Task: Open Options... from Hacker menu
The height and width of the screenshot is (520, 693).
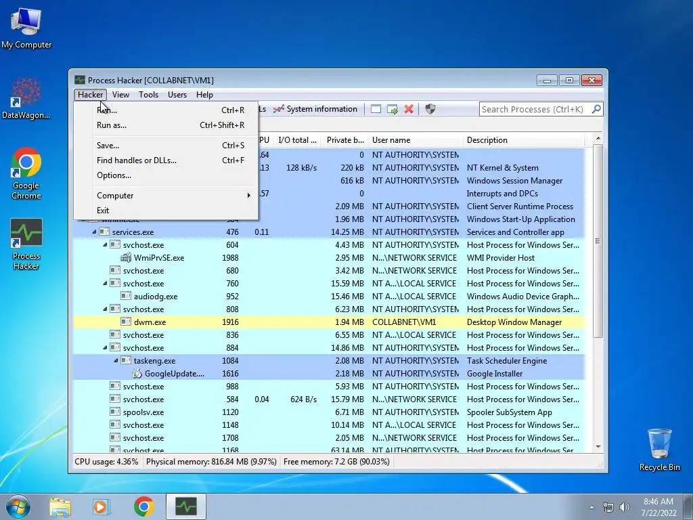Action: coord(166,175)
